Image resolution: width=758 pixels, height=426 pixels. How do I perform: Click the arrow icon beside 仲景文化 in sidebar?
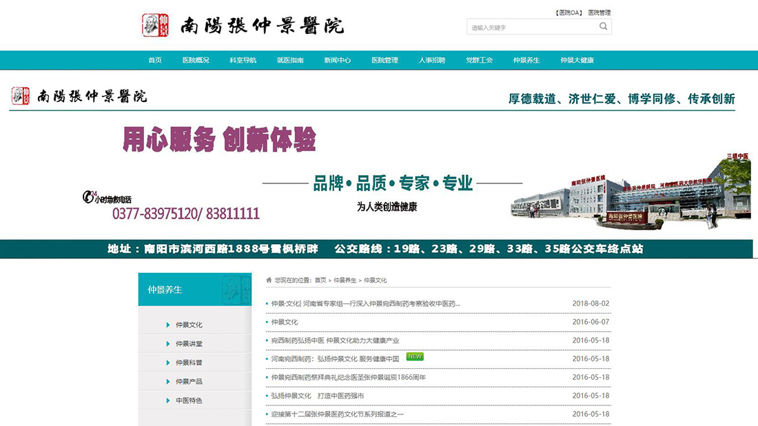[167, 325]
